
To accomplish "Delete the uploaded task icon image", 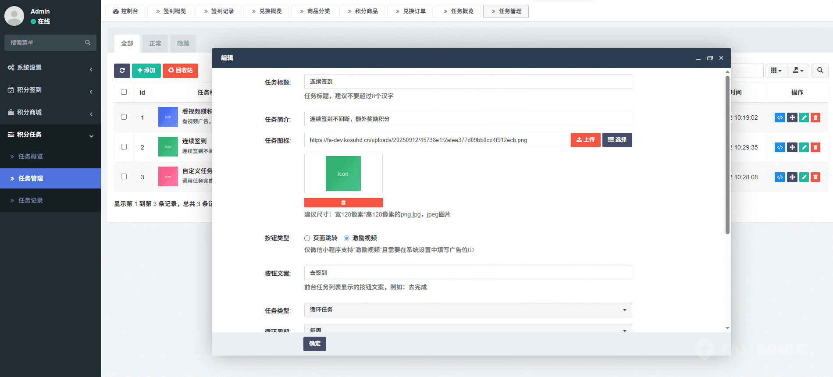I will 343,203.
